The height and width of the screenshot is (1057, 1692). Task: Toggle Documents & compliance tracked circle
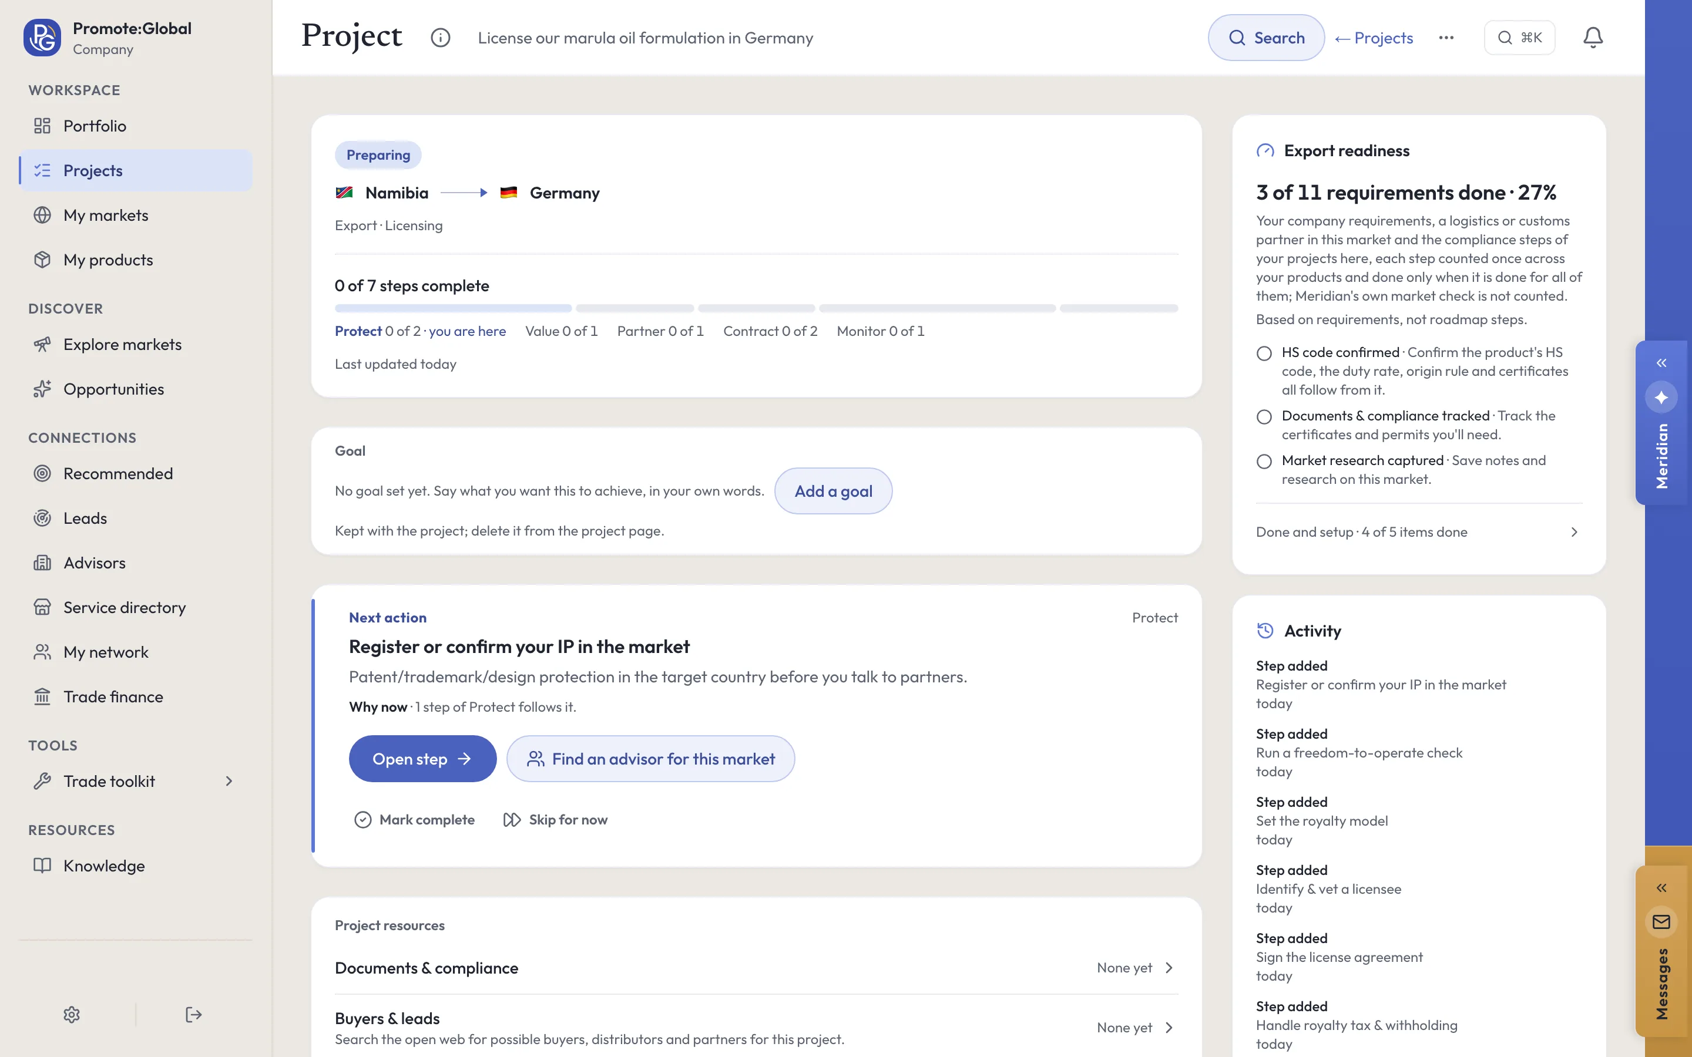(1264, 418)
